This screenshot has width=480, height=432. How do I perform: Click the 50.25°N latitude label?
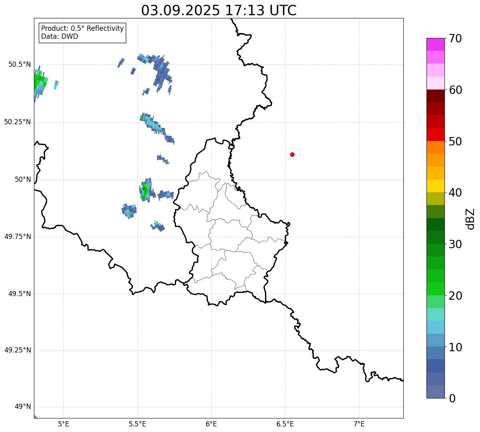click(x=17, y=122)
